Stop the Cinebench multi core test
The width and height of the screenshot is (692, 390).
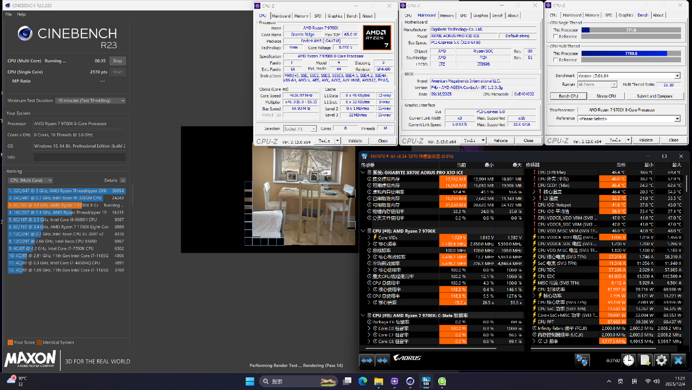click(x=117, y=61)
